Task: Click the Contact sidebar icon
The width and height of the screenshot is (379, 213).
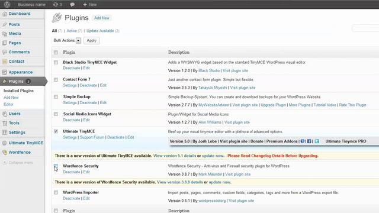Action: coord(5,62)
